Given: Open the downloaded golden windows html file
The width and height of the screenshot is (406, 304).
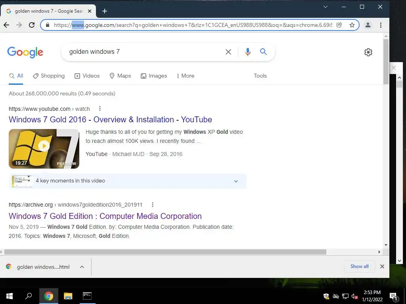Looking at the screenshot, I should [x=38, y=267].
